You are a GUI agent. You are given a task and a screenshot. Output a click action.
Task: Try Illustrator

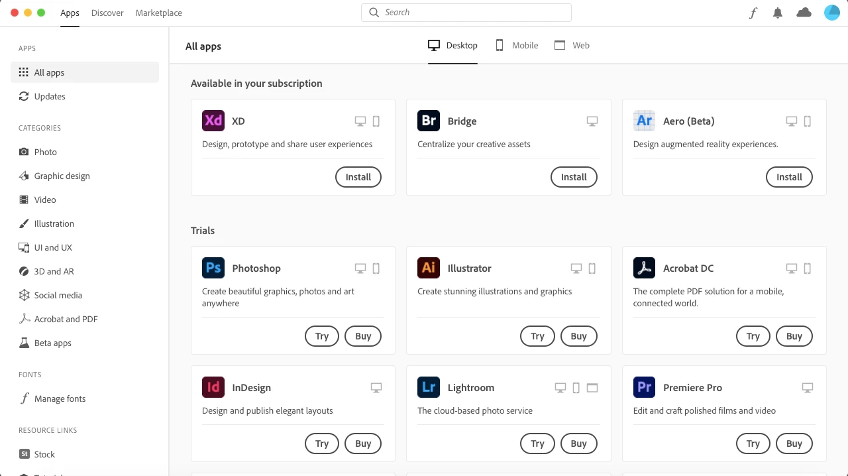coord(537,336)
